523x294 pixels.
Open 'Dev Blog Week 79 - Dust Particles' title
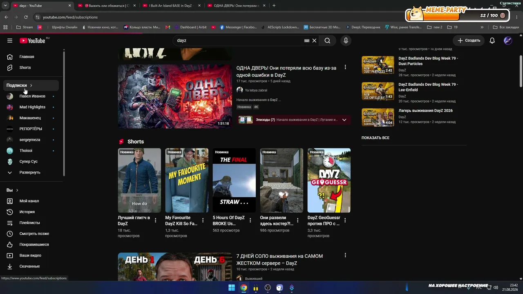pos(428,61)
